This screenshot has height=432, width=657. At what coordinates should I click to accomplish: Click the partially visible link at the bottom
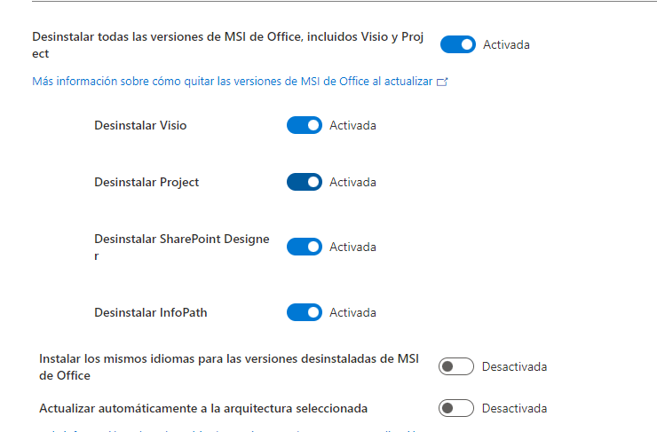click(x=228, y=430)
